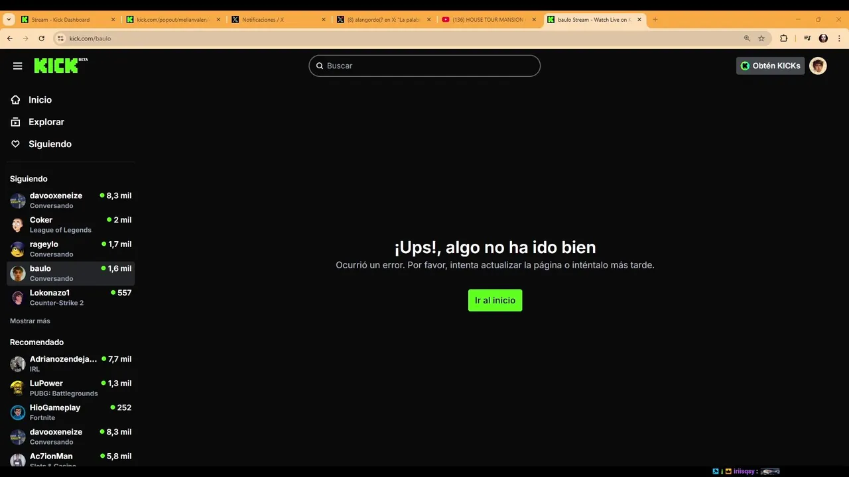Close Stream - Kick Dashboard tab
Screen dimensions: 849x477
coord(113,20)
